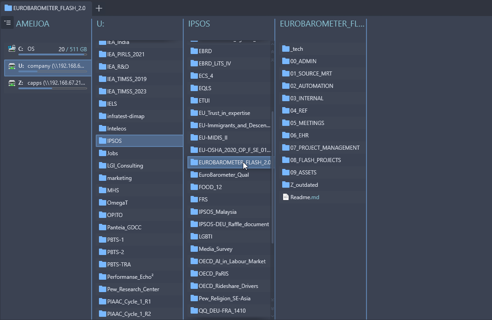This screenshot has height=320, width=492.
Task: Click the FOOD_12 folder icon
Action: tap(194, 187)
